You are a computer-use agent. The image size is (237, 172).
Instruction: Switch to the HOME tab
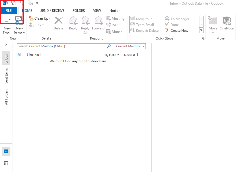(27, 11)
